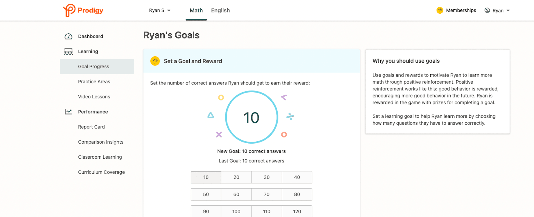Click the Memberships coin icon
Image resolution: width=534 pixels, height=217 pixels.
point(439,10)
